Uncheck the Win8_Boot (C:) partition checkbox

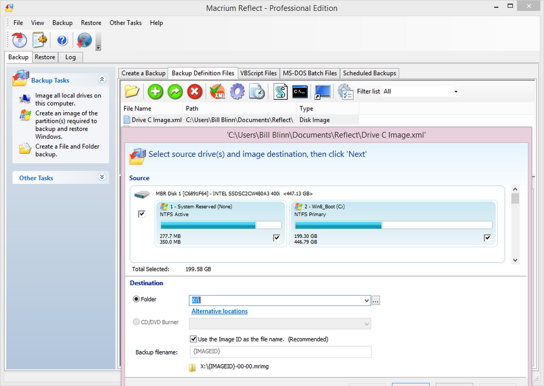[x=487, y=238]
